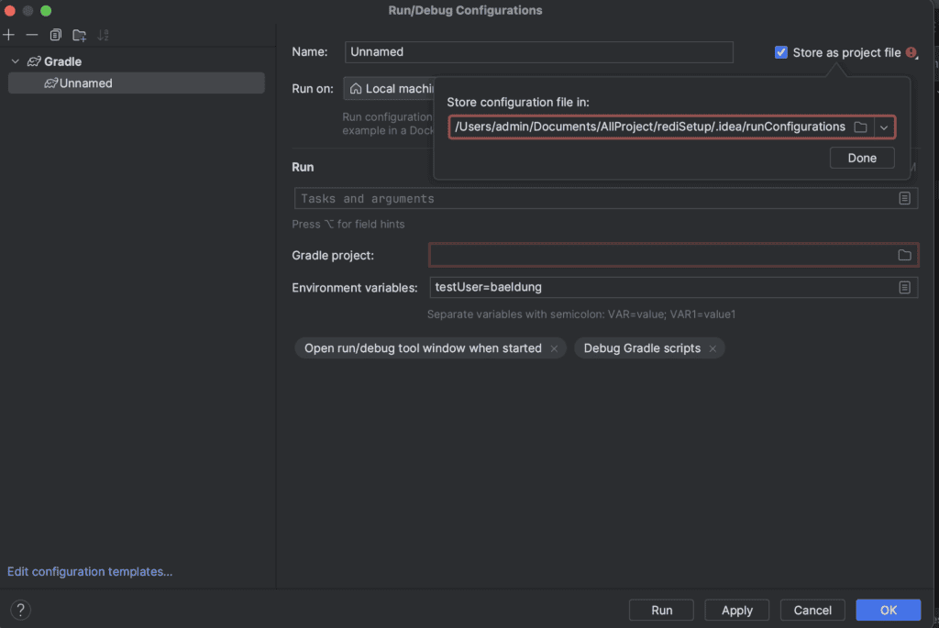Viewport: 939px width, 628px height.
Task: Add a new run configuration with the plus icon
Action: [x=9, y=35]
